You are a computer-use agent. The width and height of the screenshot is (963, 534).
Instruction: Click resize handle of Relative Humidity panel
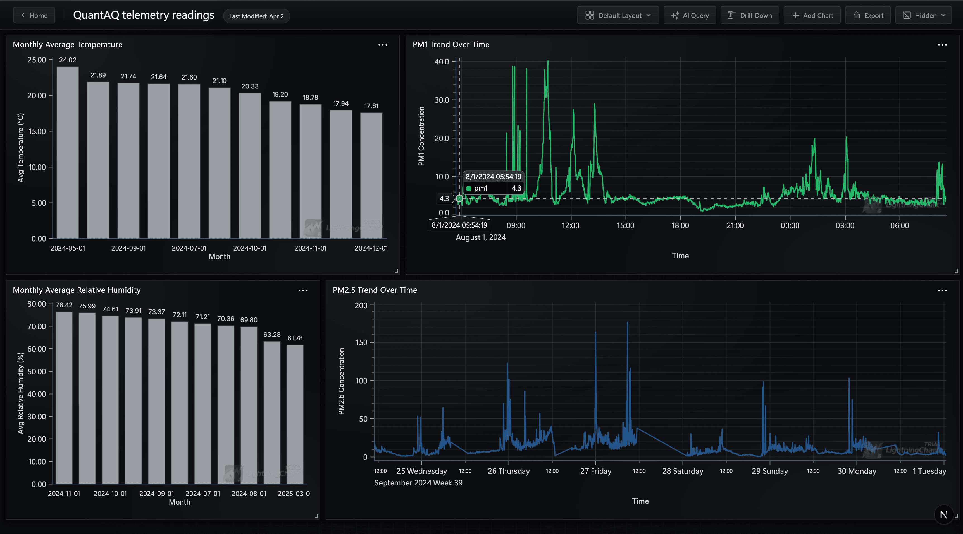(317, 516)
